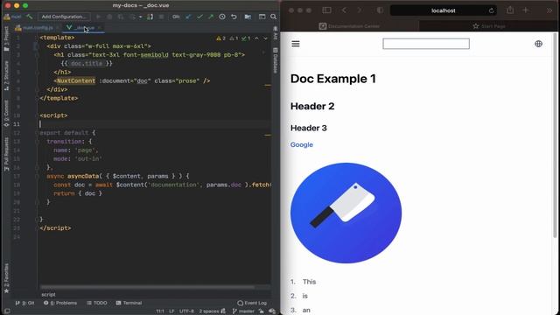Go to next highlighted error arrow
Screen dimensions: 560x315
click(265, 38)
